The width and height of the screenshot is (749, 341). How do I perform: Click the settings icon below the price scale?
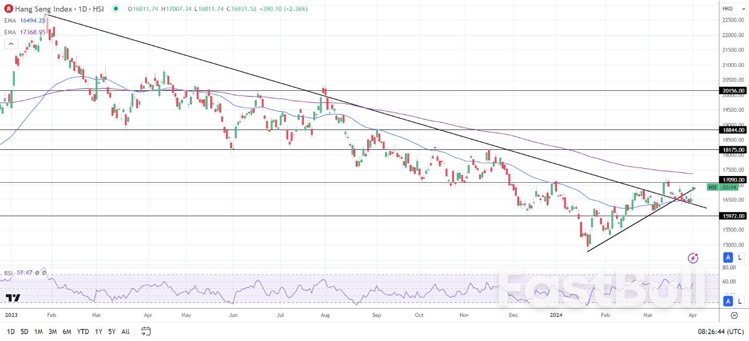733,314
